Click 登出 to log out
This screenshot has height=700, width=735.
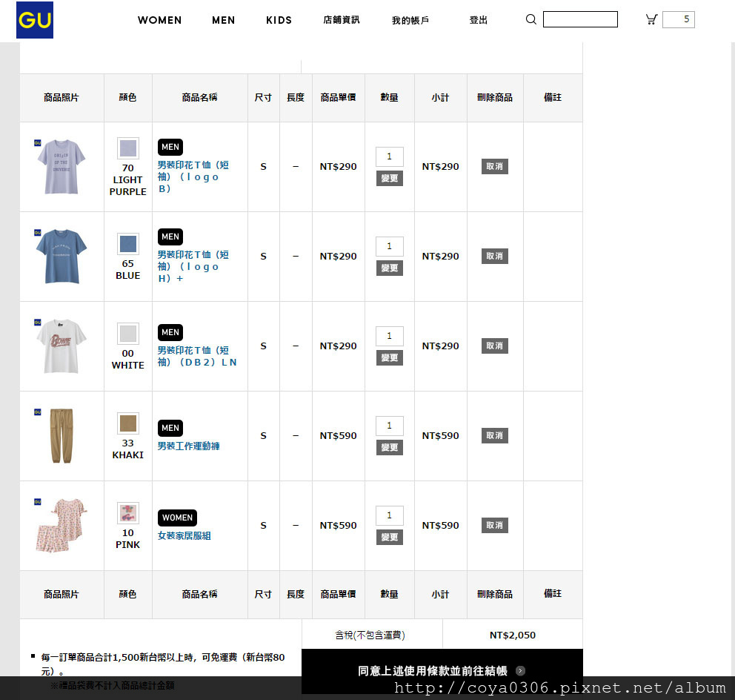point(479,20)
